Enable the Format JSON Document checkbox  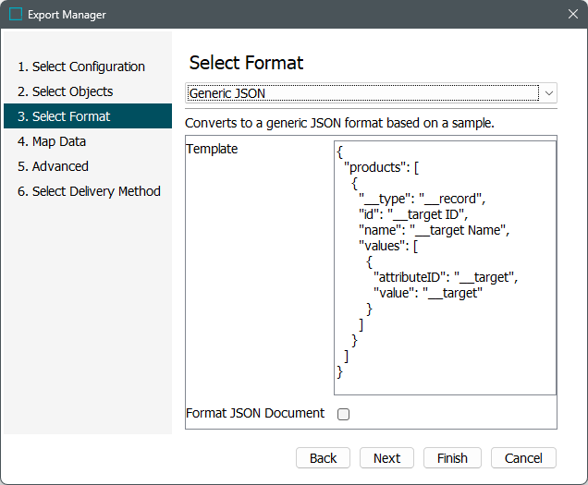tap(343, 415)
